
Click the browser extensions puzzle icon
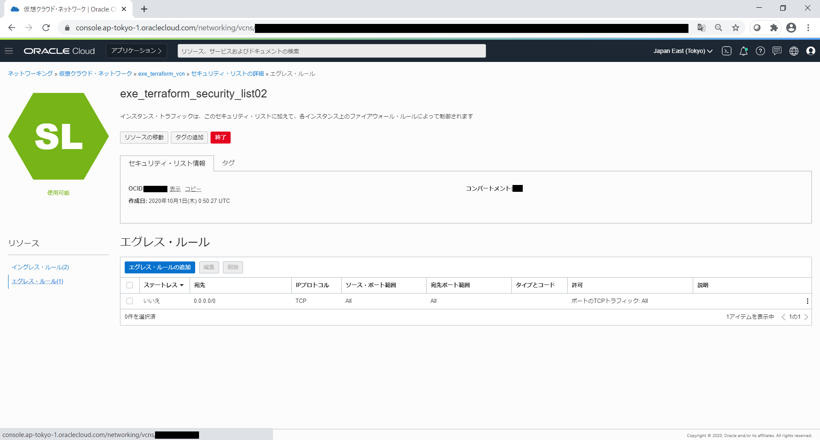pyautogui.click(x=774, y=28)
